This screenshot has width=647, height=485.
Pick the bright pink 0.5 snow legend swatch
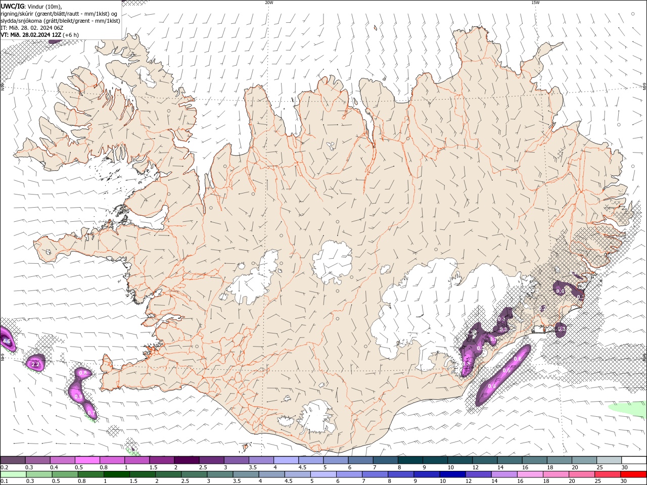pos(87,460)
